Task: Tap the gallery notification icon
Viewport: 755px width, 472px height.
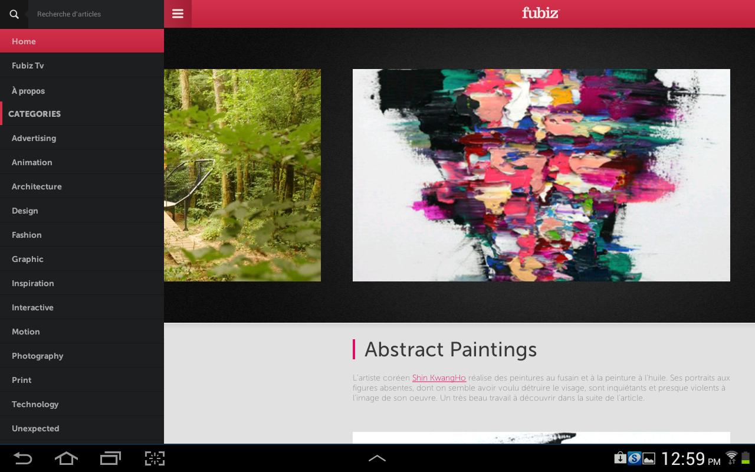Action: 649,458
